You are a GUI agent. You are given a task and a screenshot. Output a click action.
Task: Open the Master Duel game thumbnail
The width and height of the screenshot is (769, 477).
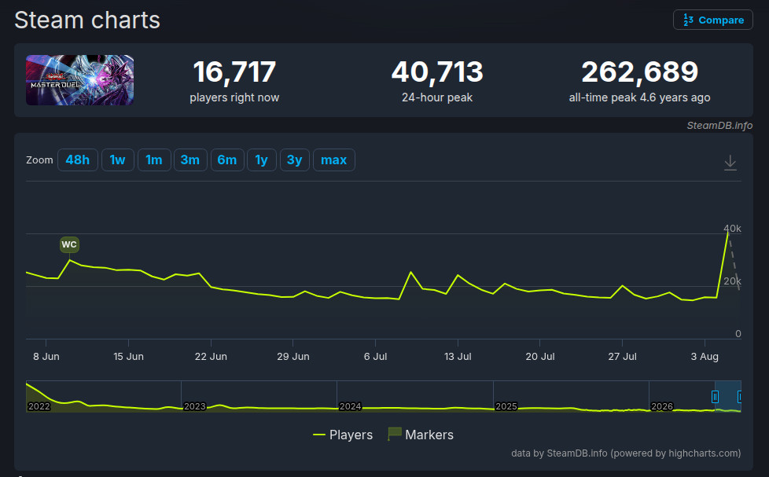(x=80, y=80)
